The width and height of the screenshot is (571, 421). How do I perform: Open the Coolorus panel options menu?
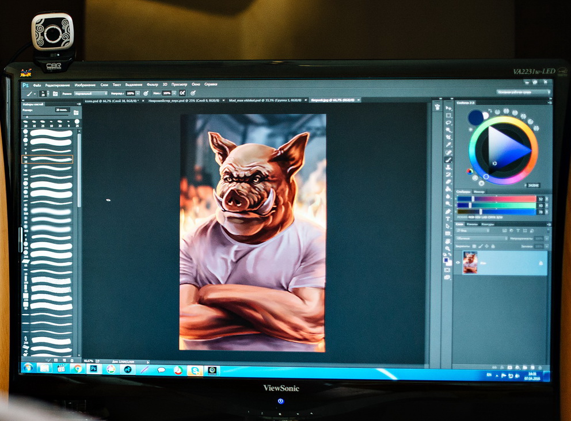[549, 103]
